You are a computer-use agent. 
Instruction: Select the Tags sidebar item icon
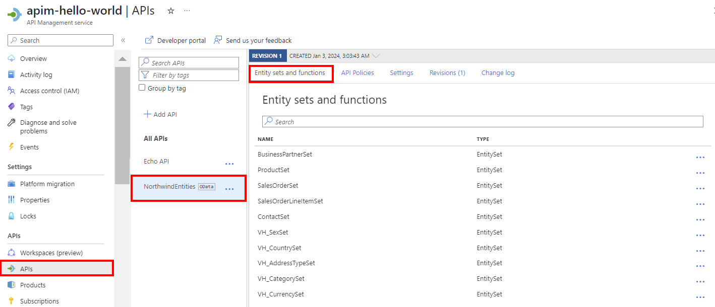(12, 107)
